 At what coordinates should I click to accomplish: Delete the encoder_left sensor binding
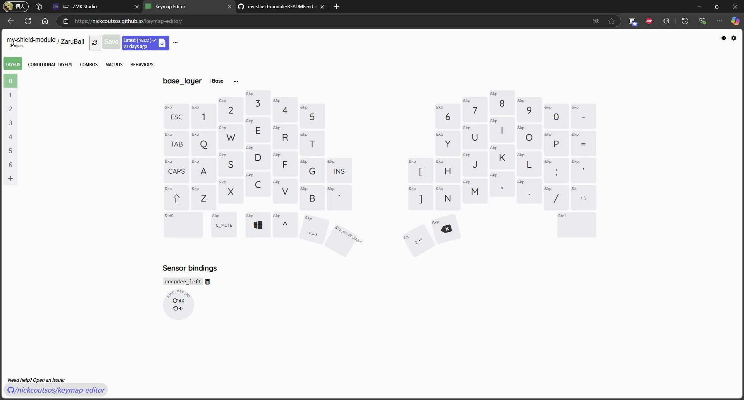[208, 282]
